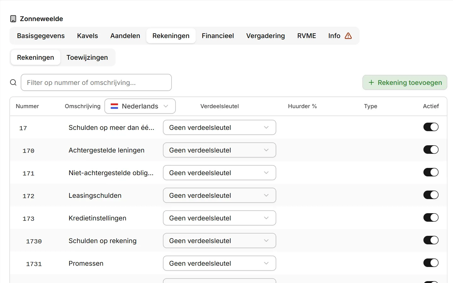
Task: Switch to the RVME tab
Action: click(307, 36)
